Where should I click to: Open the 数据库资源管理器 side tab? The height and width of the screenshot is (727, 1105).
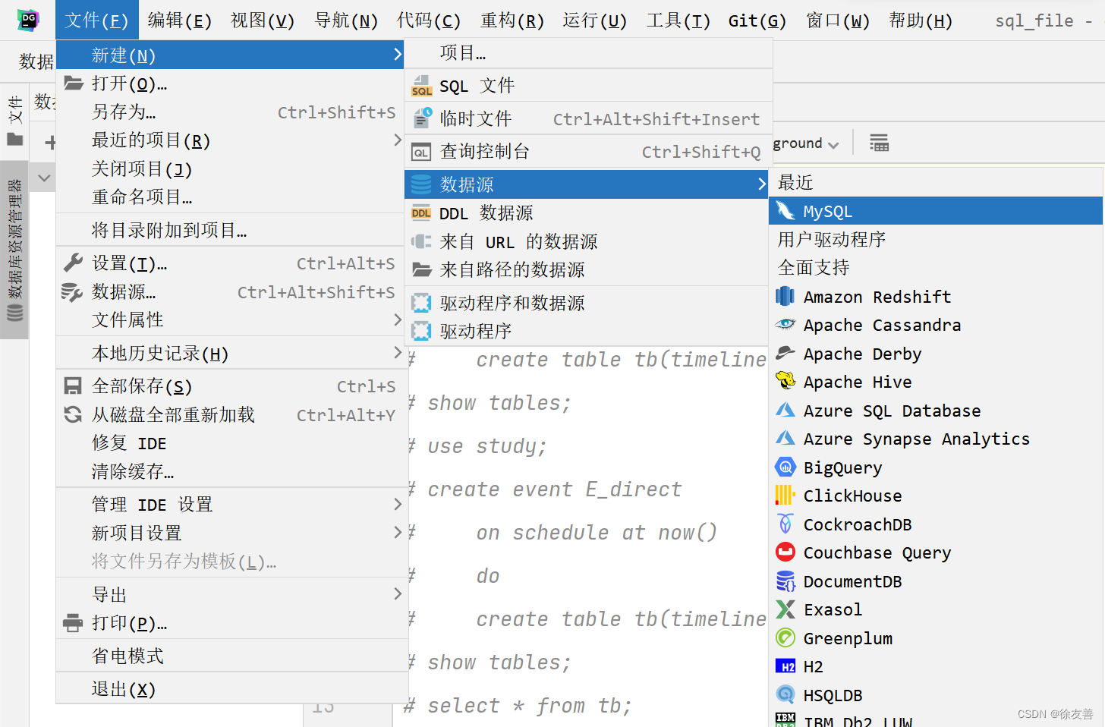point(14,250)
